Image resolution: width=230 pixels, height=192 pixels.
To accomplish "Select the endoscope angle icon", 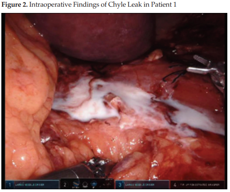I will 76,184.
